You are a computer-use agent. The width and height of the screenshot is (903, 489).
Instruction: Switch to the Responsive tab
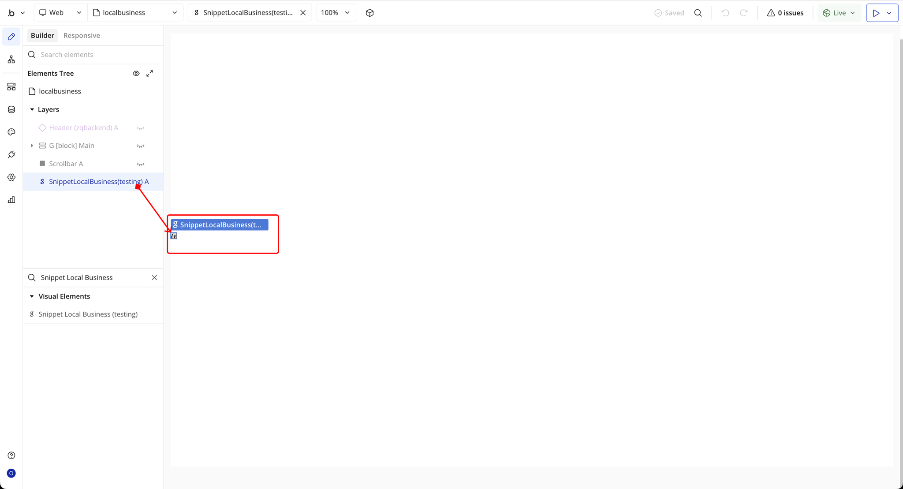pyautogui.click(x=82, y=35)
